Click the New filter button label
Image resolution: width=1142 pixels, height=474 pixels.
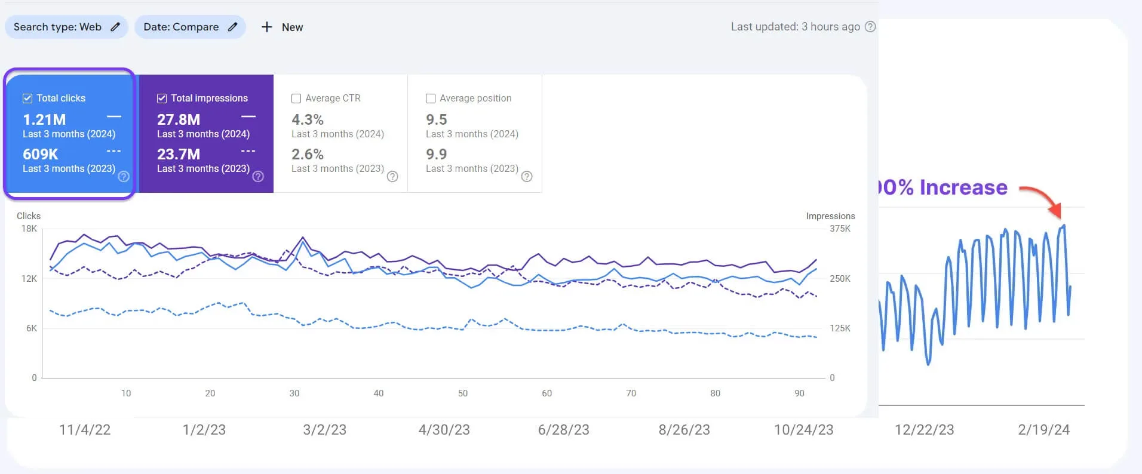[292, 27]
